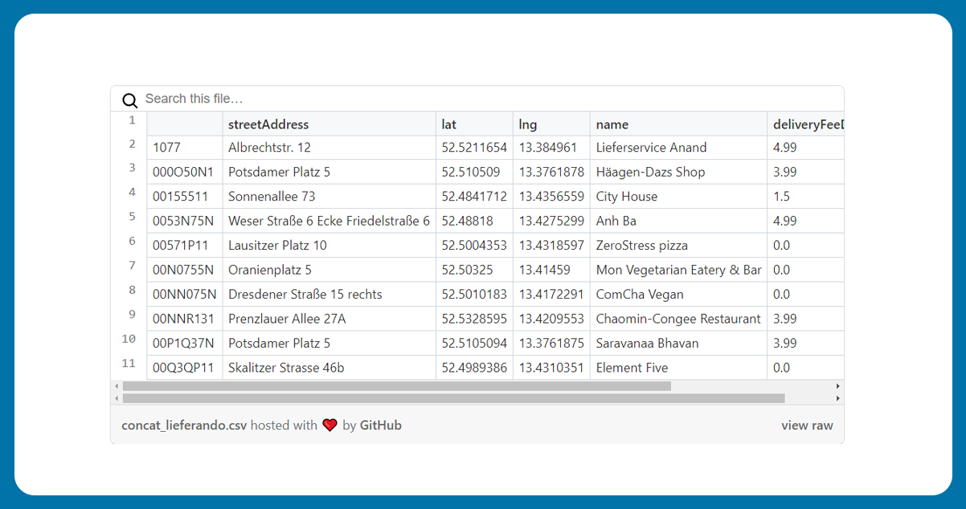The width and height of the screenshot is (966, 509).
Task: Open the GitHub link in footer
Action: (380, 426)
